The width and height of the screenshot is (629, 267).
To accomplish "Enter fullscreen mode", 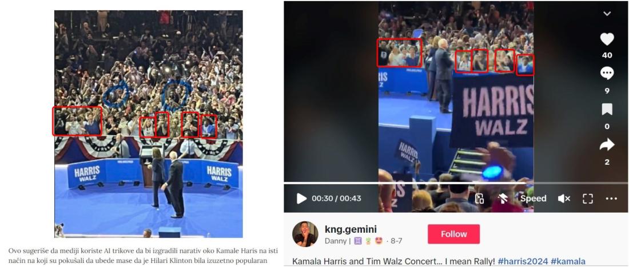I will [588, 199].
